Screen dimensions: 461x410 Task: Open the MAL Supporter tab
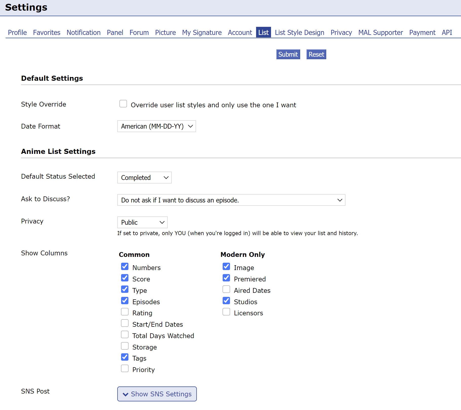coord(380,33)
